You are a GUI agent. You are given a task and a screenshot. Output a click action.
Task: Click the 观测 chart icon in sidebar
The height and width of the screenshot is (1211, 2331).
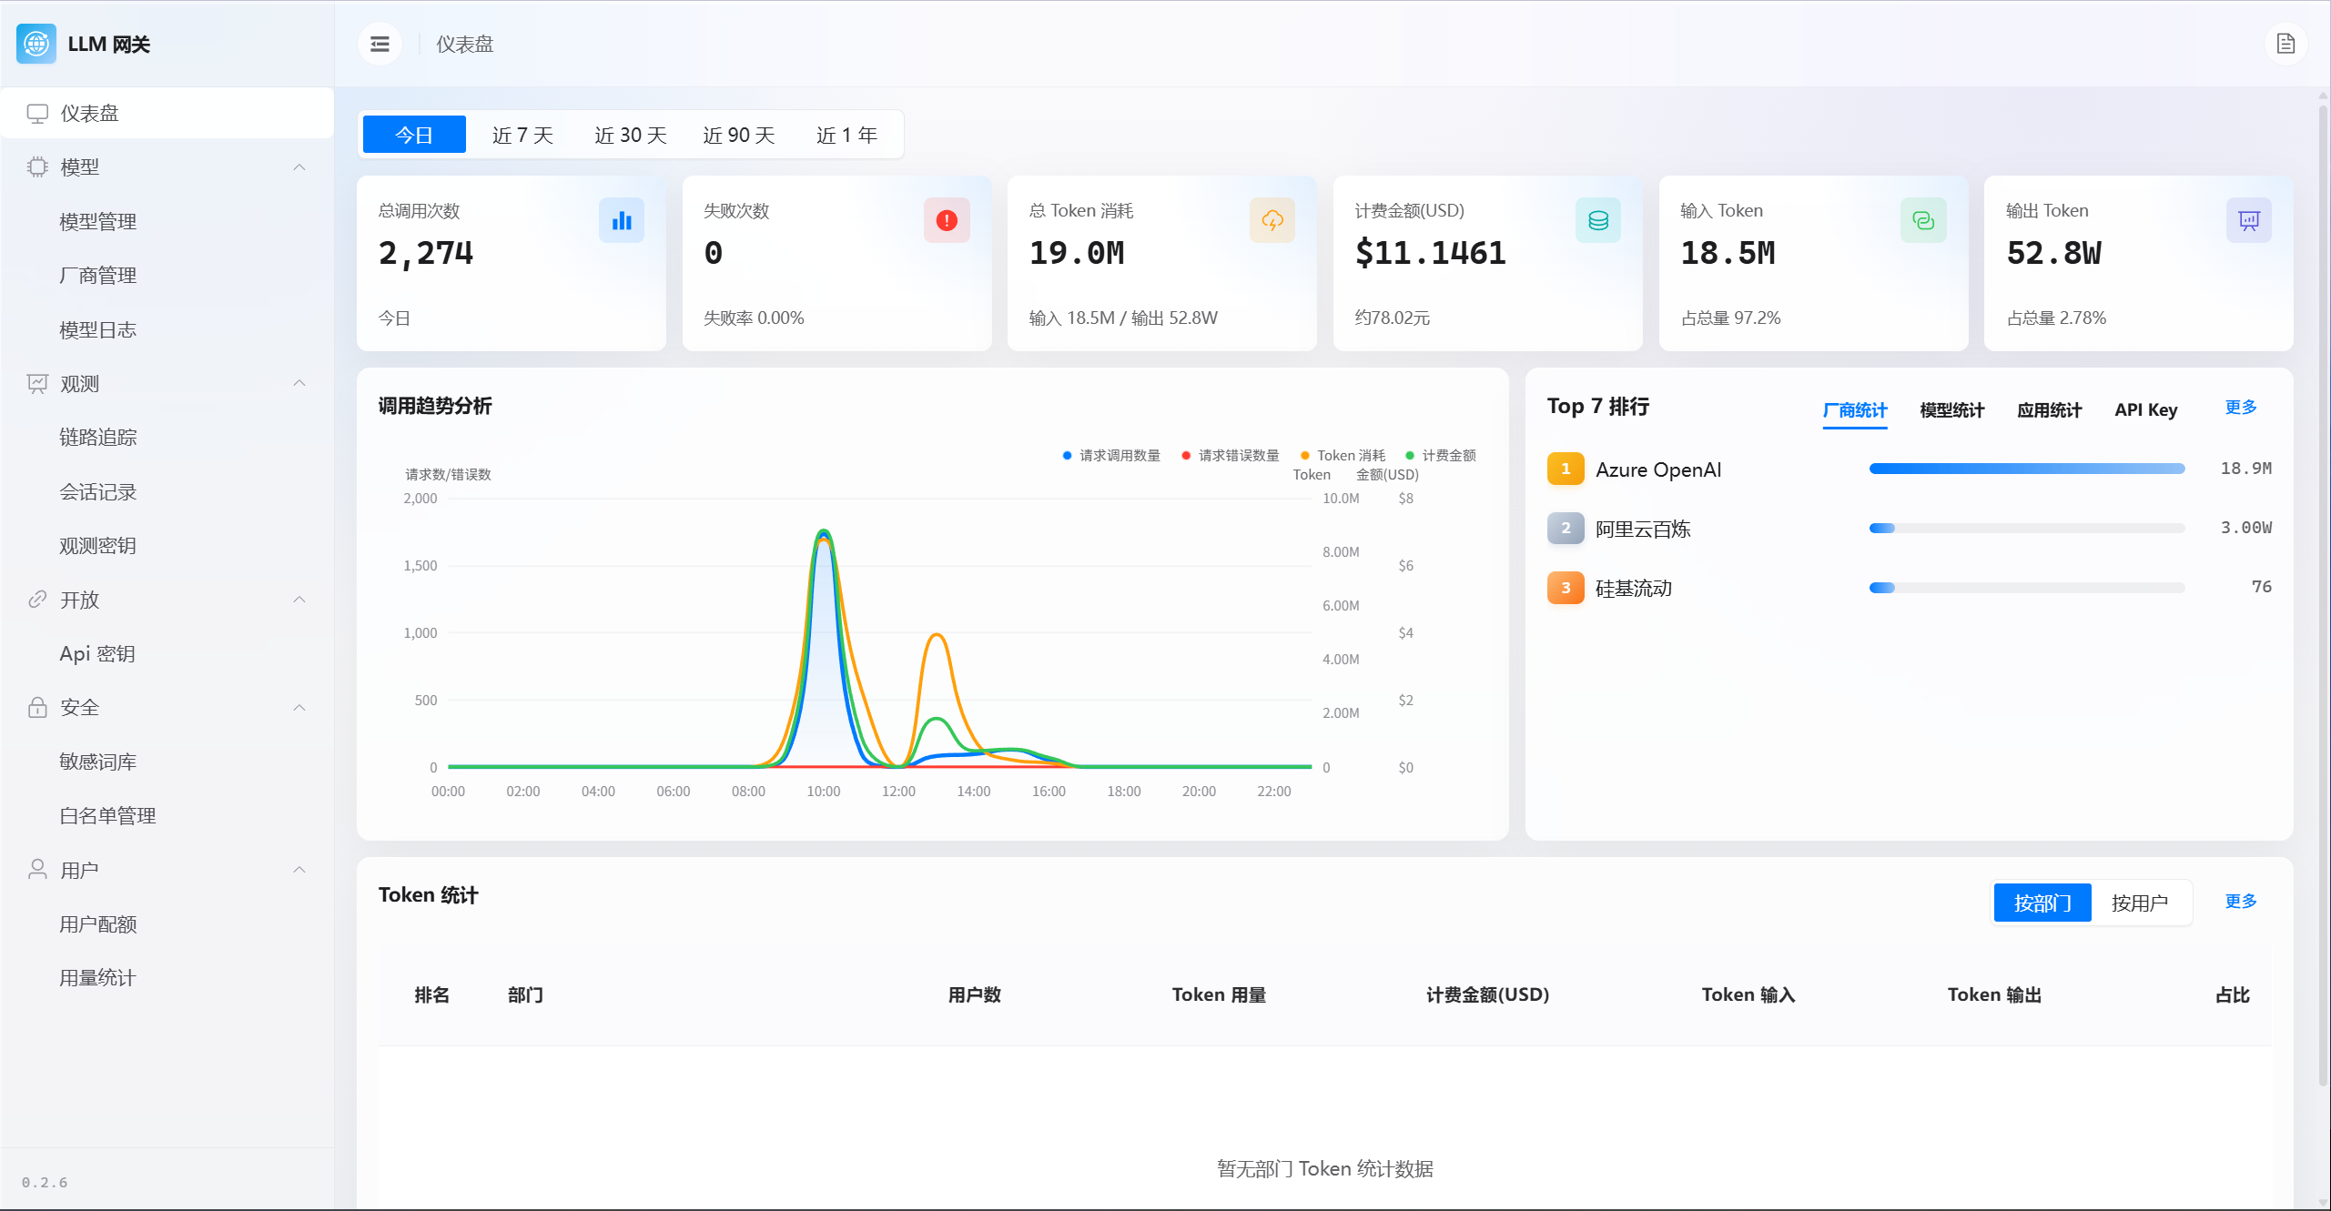pos(37,383)
